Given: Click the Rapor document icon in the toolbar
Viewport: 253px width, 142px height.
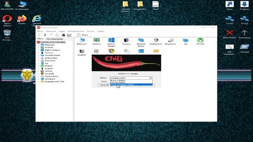Looking at the screenshot, I should pyautogui.click(x=78, y=35).
